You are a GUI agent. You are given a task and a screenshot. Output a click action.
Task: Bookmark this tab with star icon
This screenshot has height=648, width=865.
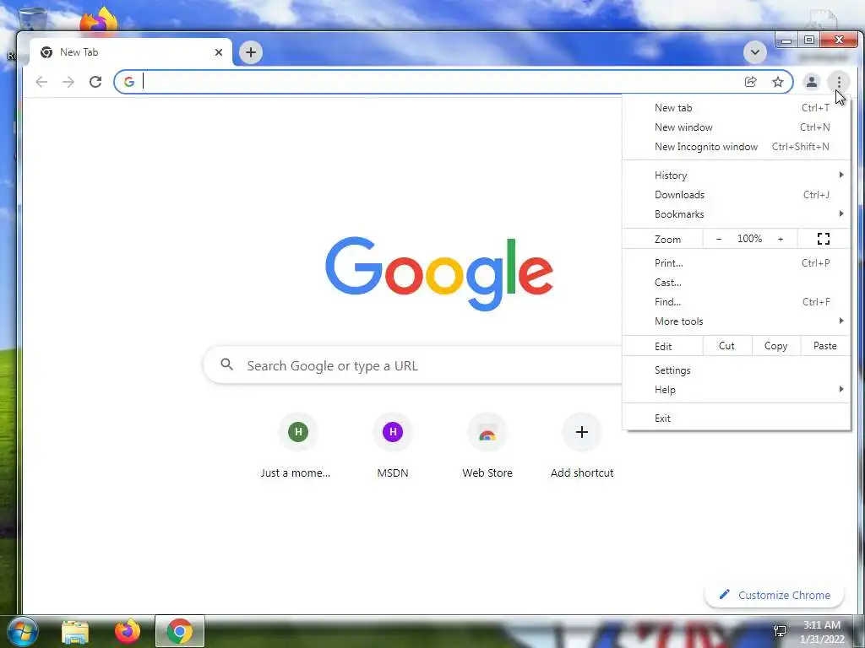pyautogui.click(x=778, y=82)
